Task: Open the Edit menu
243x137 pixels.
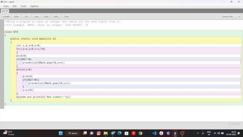Action: (x=14, y=6)
